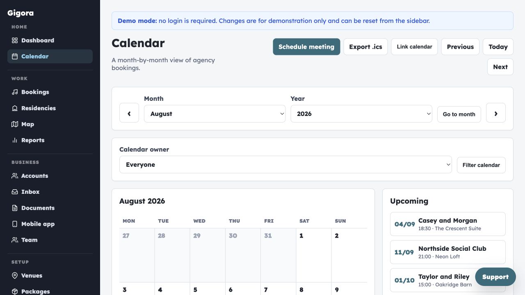Click the Inbox tray icon
The width and height of the screenshot is (525, 295).
[x=15, y=191]
